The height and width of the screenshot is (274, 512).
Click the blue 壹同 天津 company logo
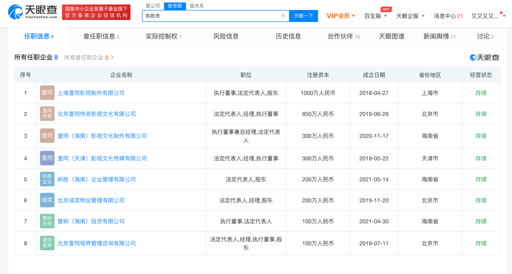pos(47,158)
